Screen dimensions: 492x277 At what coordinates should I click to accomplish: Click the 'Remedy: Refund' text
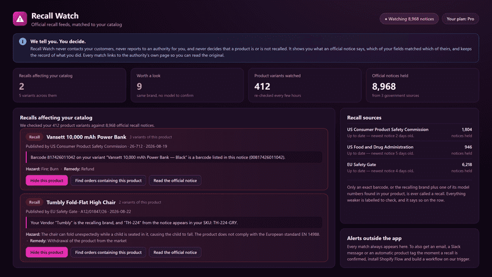coord(79,169)
